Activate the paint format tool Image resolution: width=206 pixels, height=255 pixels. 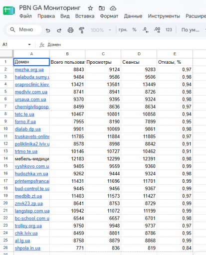(x=81, y=30)
